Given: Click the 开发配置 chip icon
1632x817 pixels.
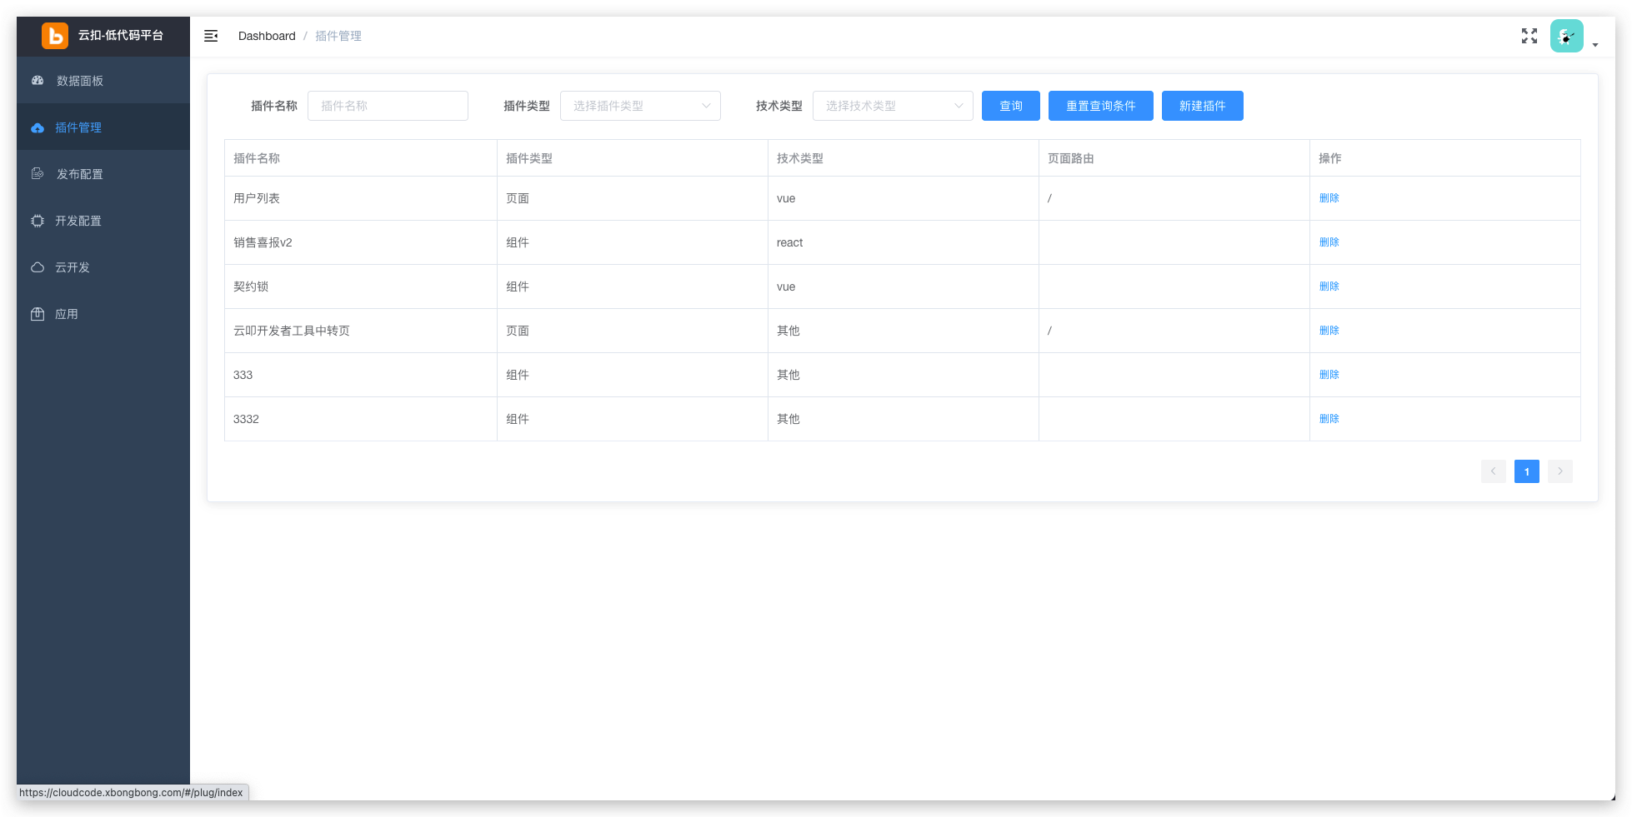Looking at the screenshot, I should tap(38, 221).
